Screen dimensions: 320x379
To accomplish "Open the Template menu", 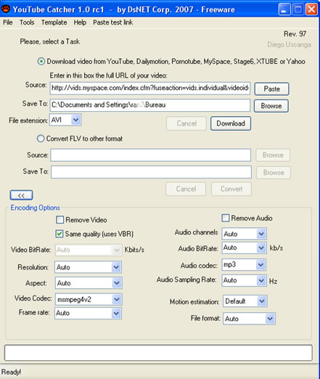I will click(54, 23).
